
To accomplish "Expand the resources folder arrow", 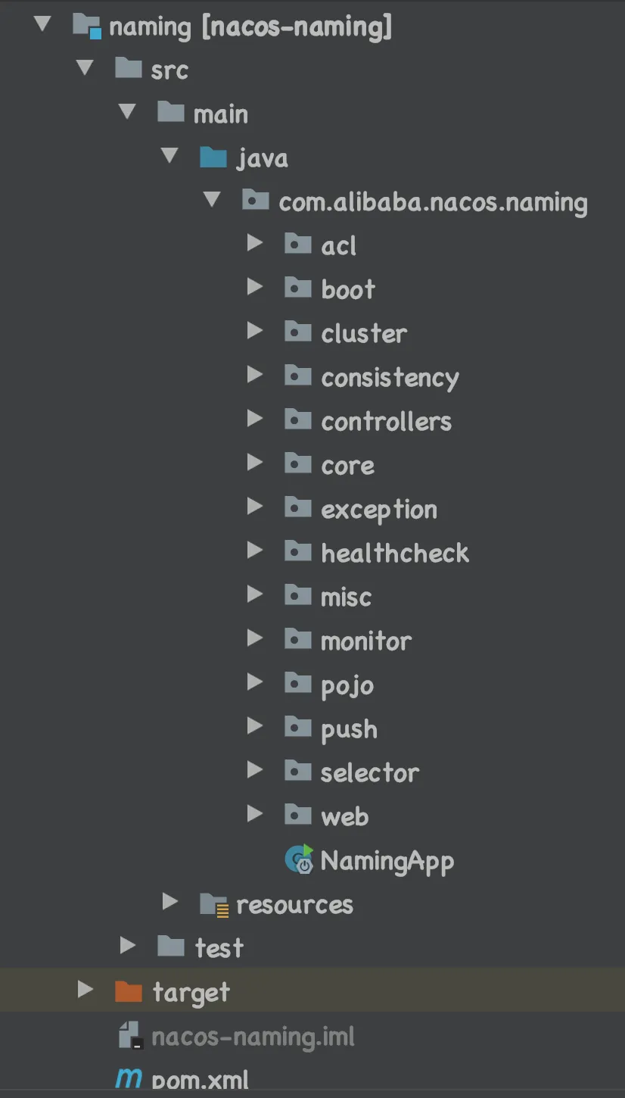I will (x=170, y=902).
